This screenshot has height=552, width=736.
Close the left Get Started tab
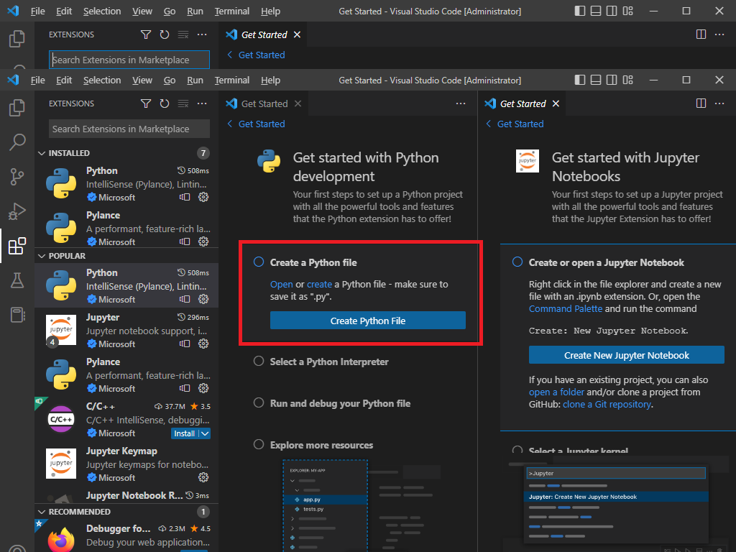298,103
